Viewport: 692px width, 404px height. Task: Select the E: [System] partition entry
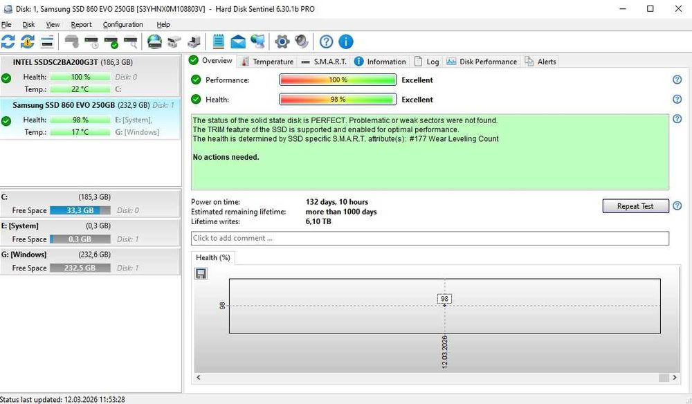[x=90, y=232]
